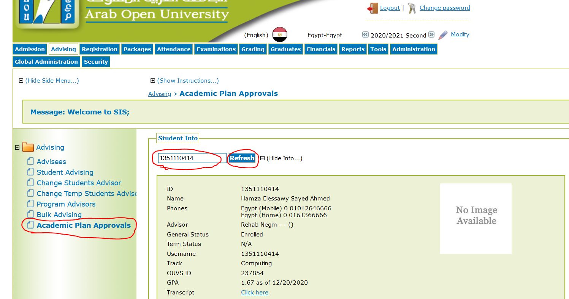Click the pencil Modify icon
The height and width of the screenshot is (299, 569).
tap(443, 35)
